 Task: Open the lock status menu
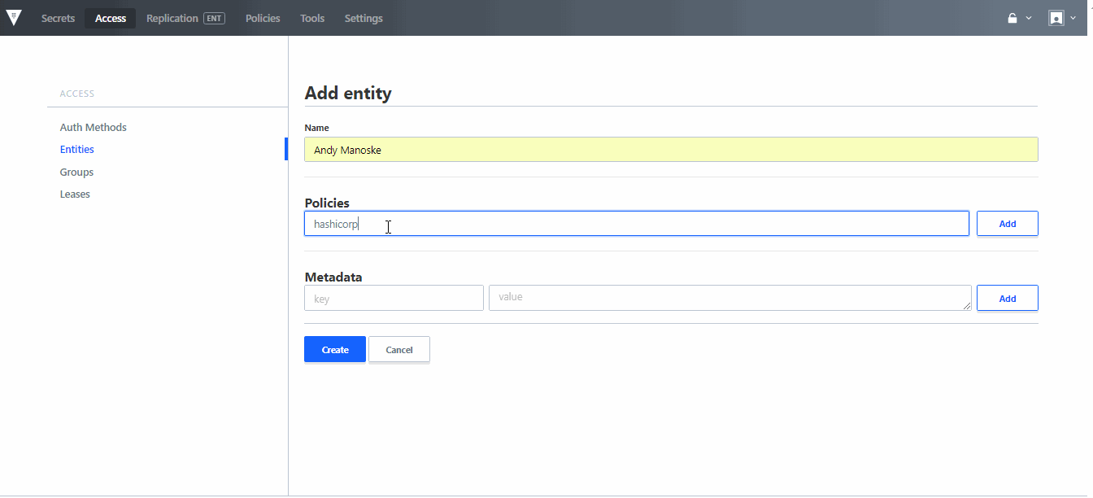pos(1019,18)
